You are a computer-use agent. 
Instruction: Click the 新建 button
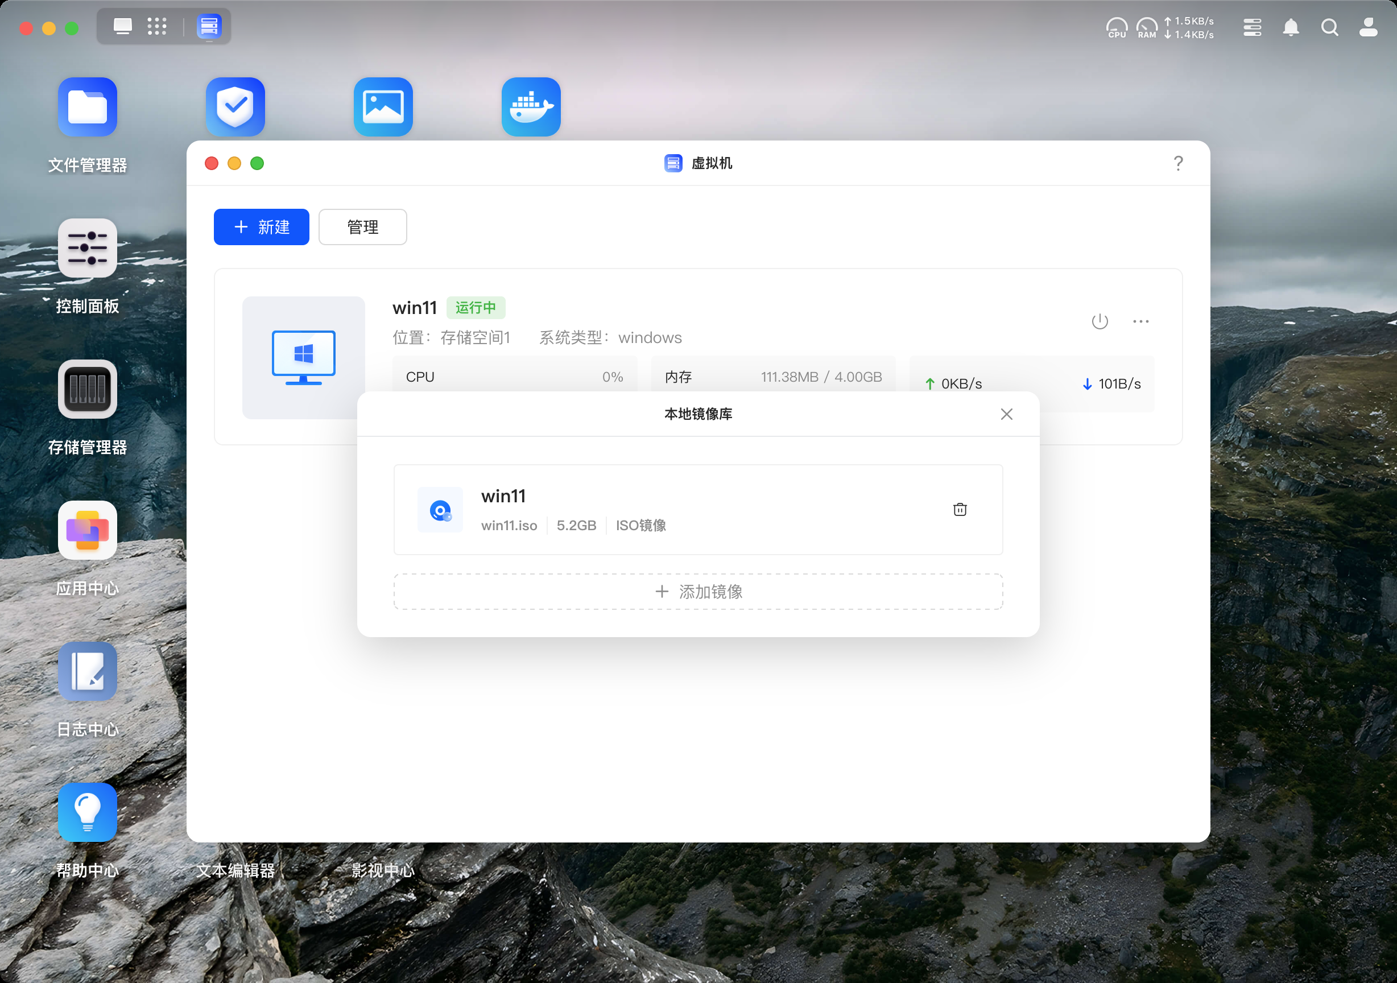click(261, 227)
